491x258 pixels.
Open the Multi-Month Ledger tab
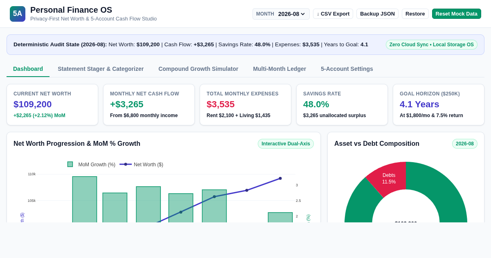[x=279, y=69]
